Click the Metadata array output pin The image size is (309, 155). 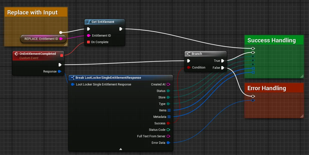(169, 117)
